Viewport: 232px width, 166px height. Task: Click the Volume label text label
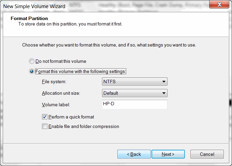tap(56, 105)
